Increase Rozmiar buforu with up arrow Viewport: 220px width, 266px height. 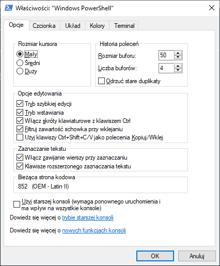(178, 53)
